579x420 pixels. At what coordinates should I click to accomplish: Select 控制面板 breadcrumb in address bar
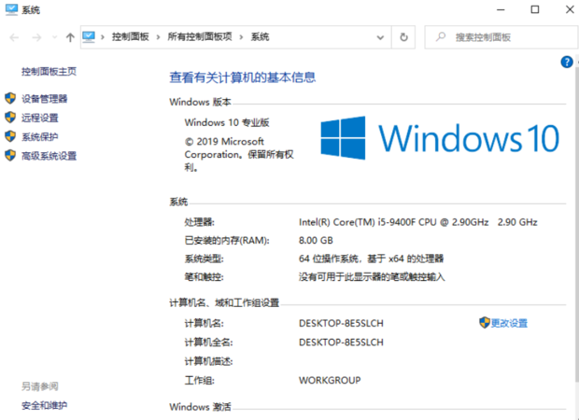pyautogui.click(x=131, y=37)
